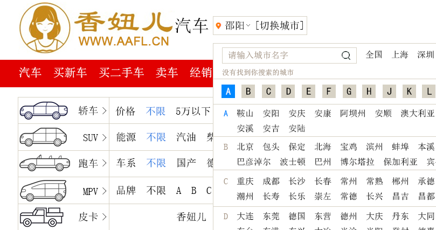Image resolution: width=436 pixels, height=230 pixels.
Task: Select brand letter B in 品牌 row
Action: click(194, 191)
